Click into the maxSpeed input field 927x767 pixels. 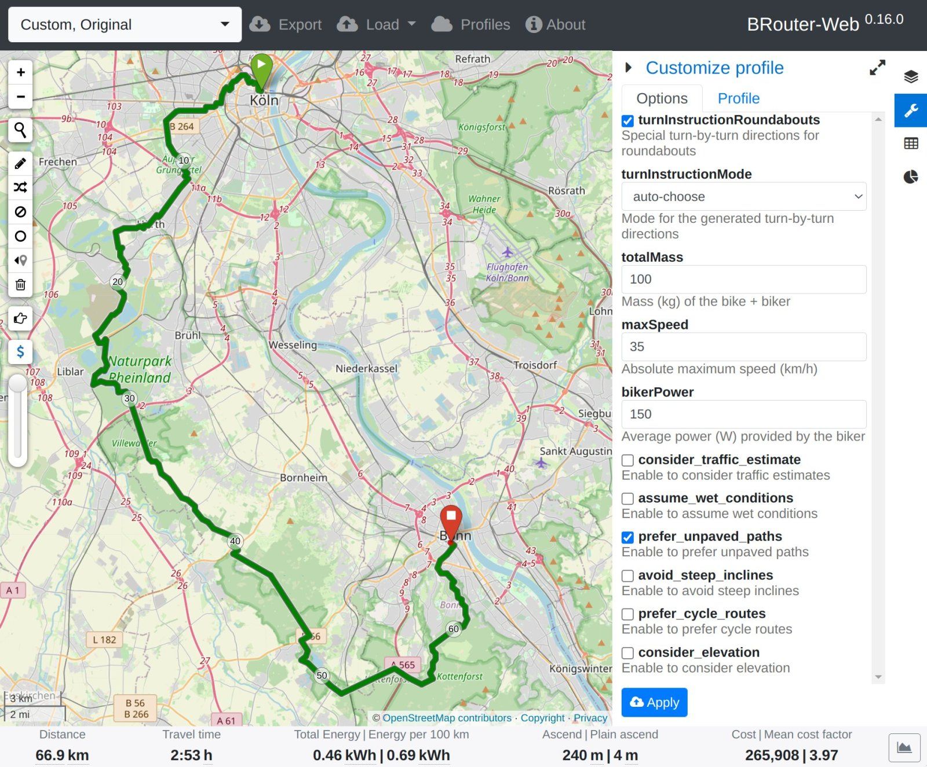point(743,347)
